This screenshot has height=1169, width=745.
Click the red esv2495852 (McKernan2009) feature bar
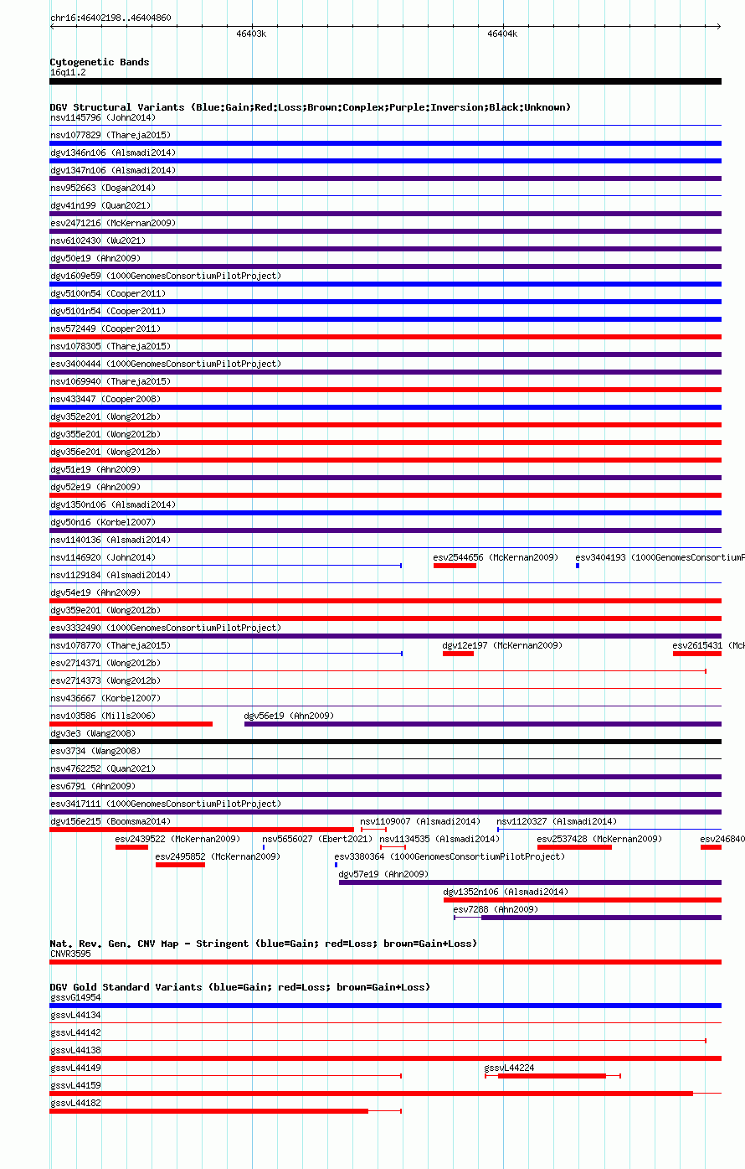click(x=180, y=865)
